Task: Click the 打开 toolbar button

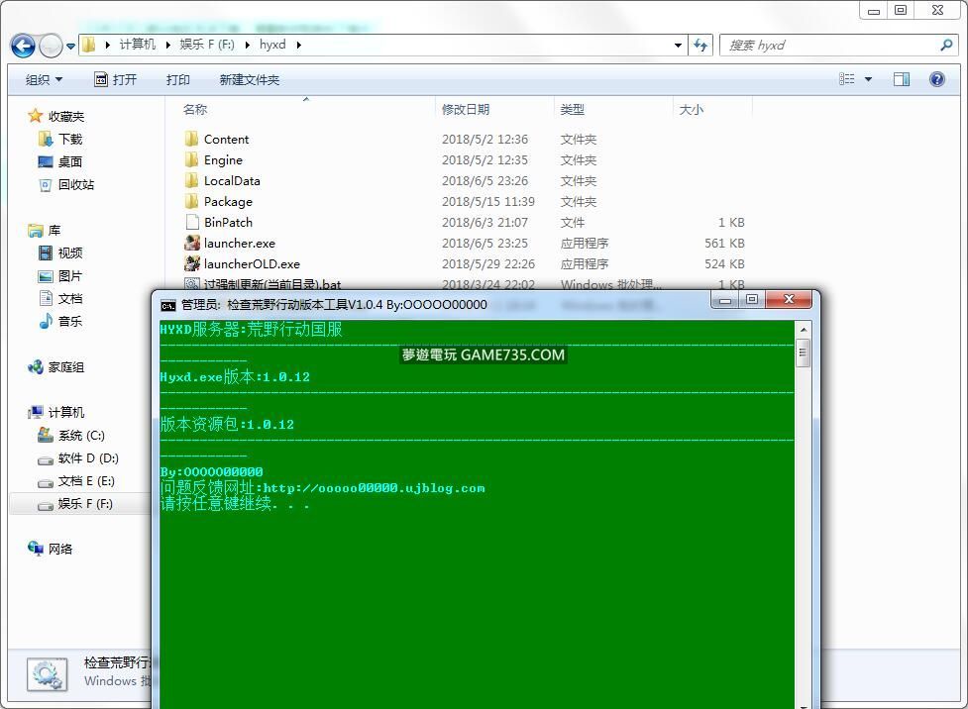Action: [x=115, y=79]
